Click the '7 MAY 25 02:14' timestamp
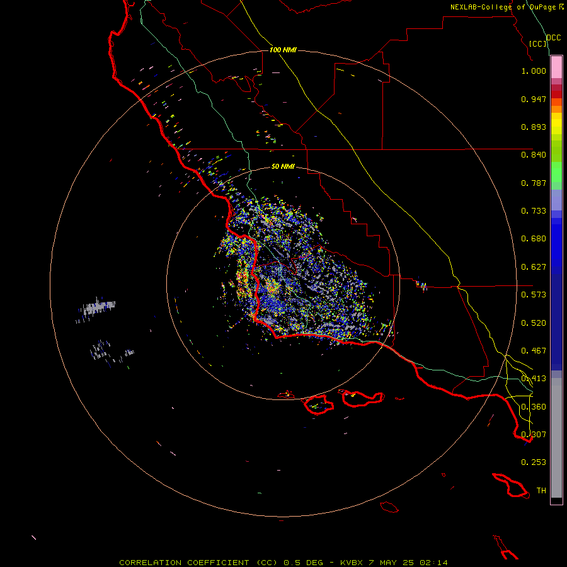This screenshot has width=567, height=567. click(408, 563)
